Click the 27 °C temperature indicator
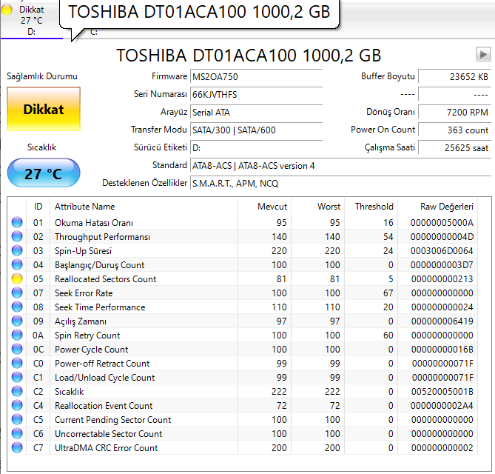 click(44, 173)
